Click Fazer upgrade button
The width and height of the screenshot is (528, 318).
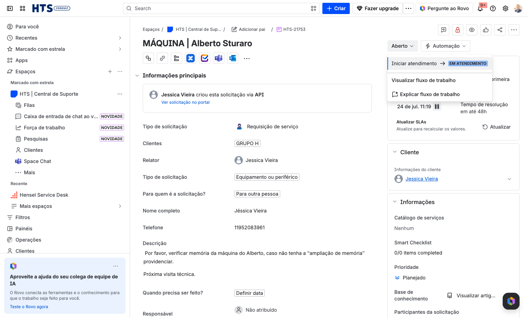[x=378, y=8]
